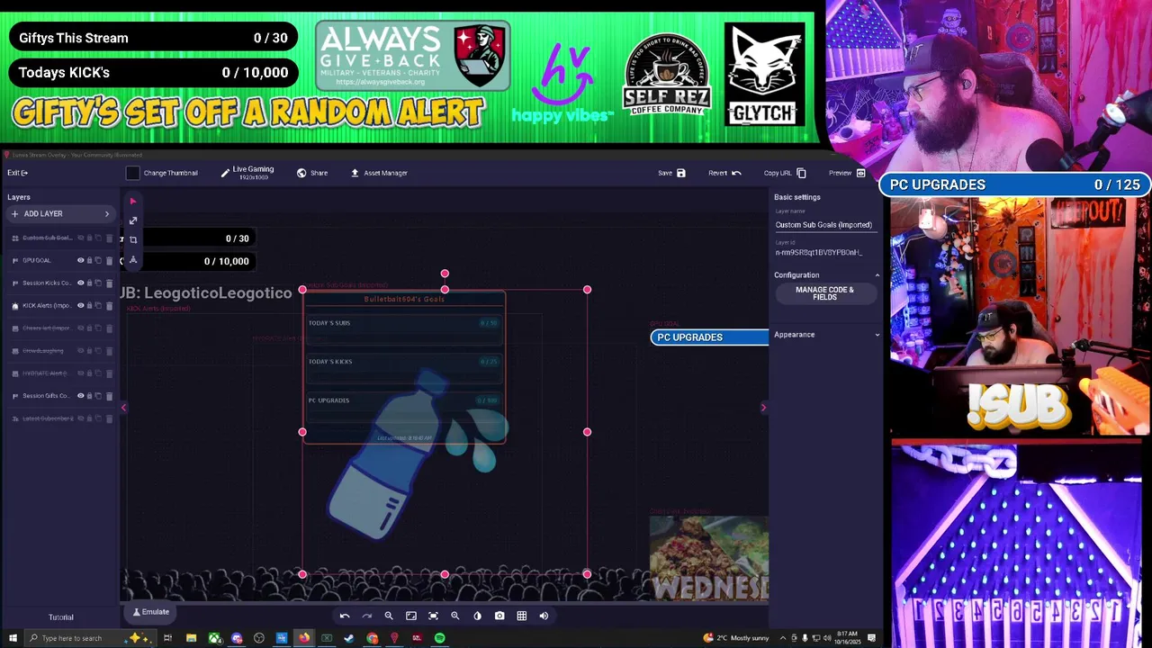Click Change Thumbnail in top bar

[170, 173]
